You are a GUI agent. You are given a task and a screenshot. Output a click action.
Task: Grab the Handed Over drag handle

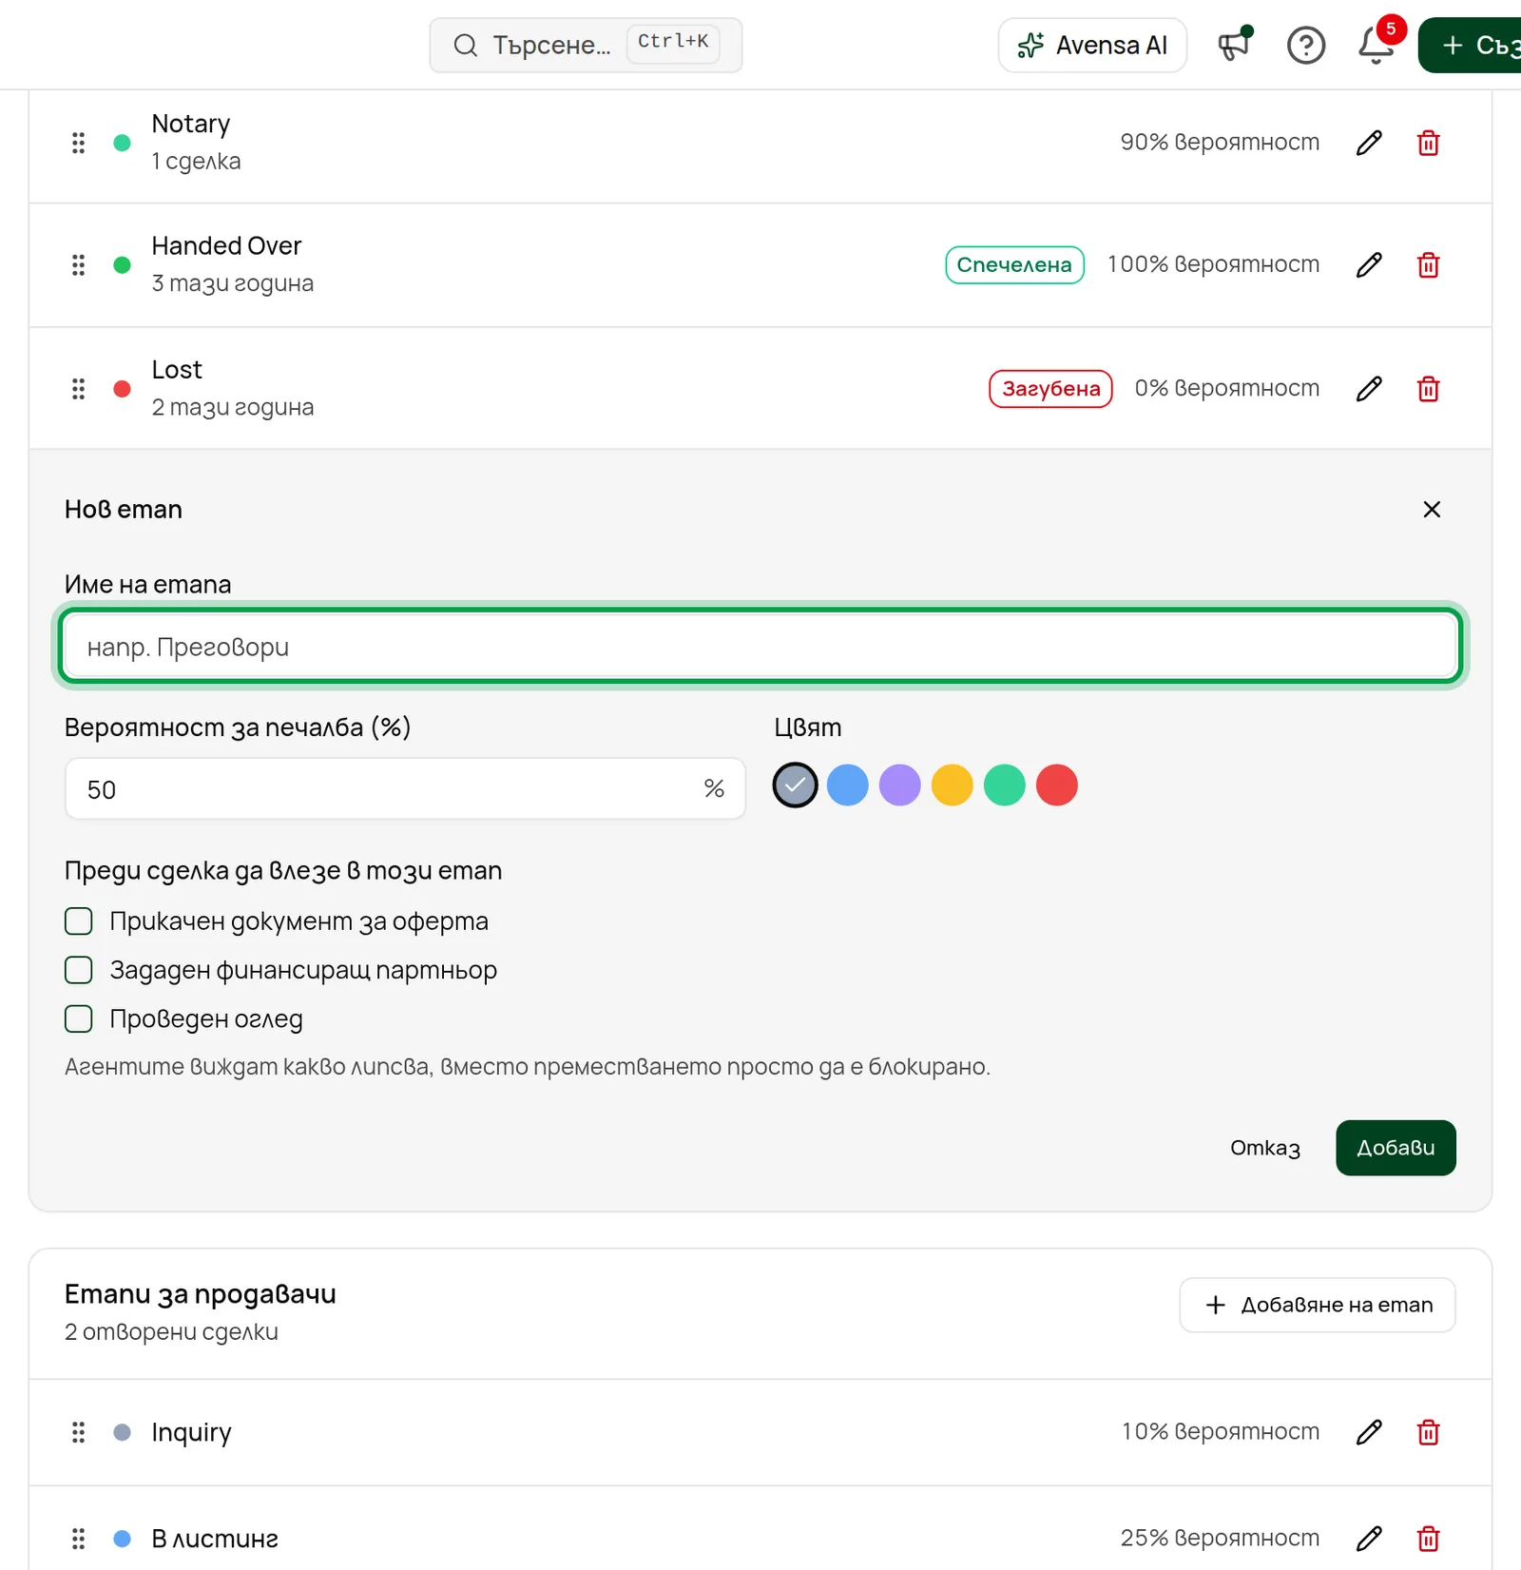[x=78, y=264]
